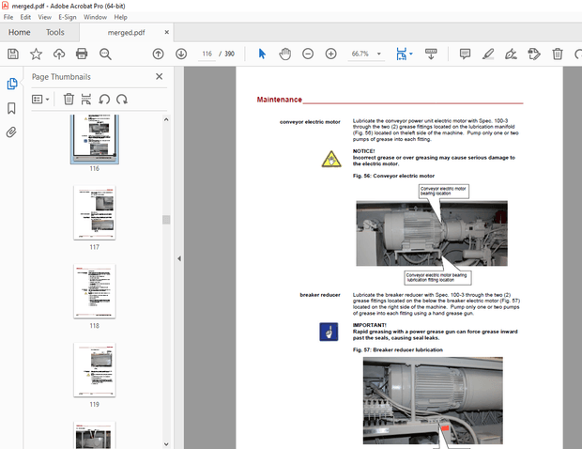The image size is (582, 449).
Task: Go to previous page arrow
Action: 158,54
